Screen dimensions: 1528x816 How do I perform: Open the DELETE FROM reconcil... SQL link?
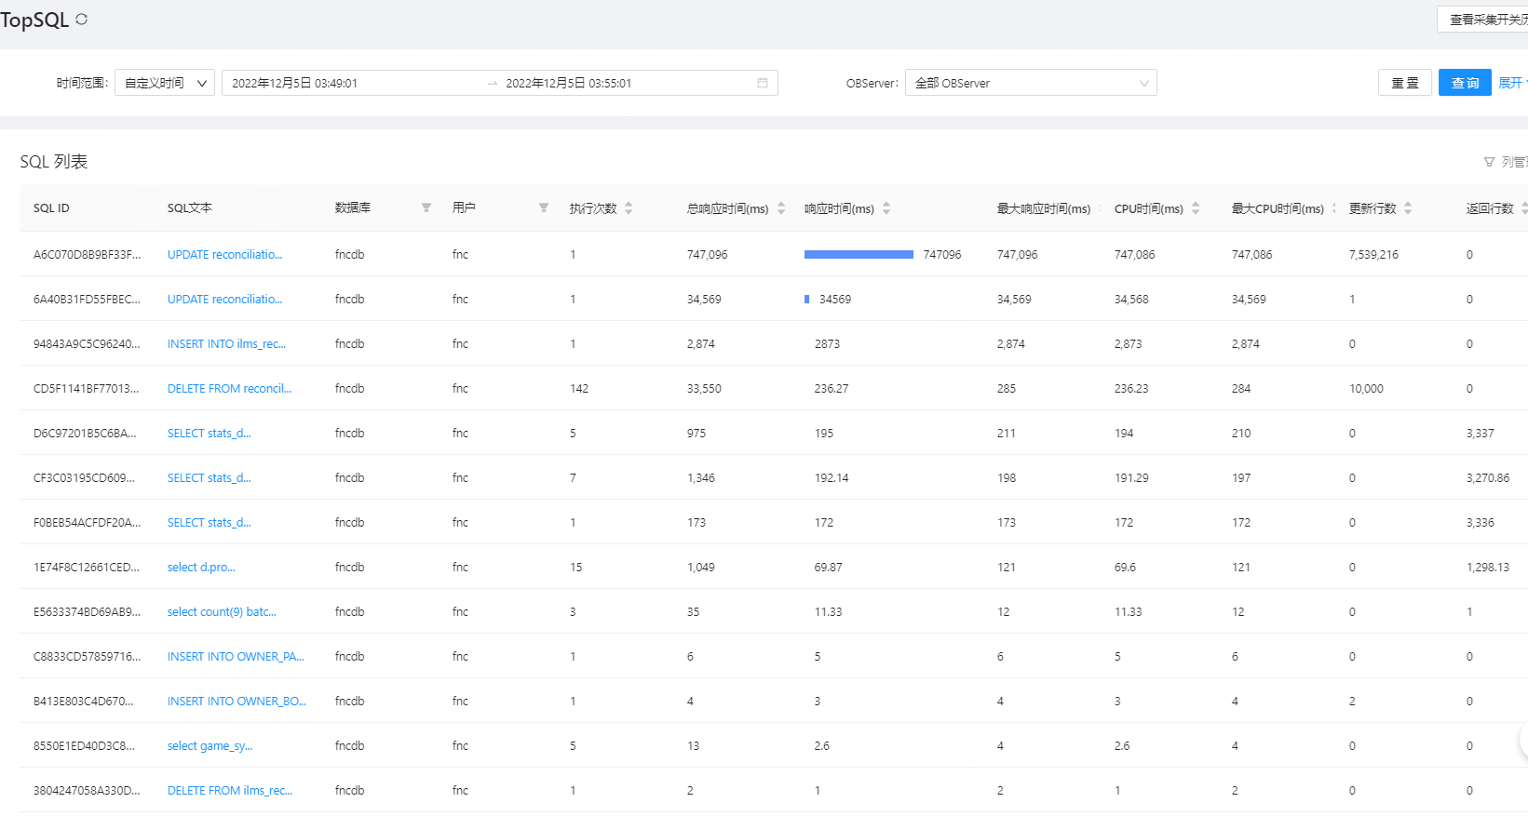pos(229,389)
